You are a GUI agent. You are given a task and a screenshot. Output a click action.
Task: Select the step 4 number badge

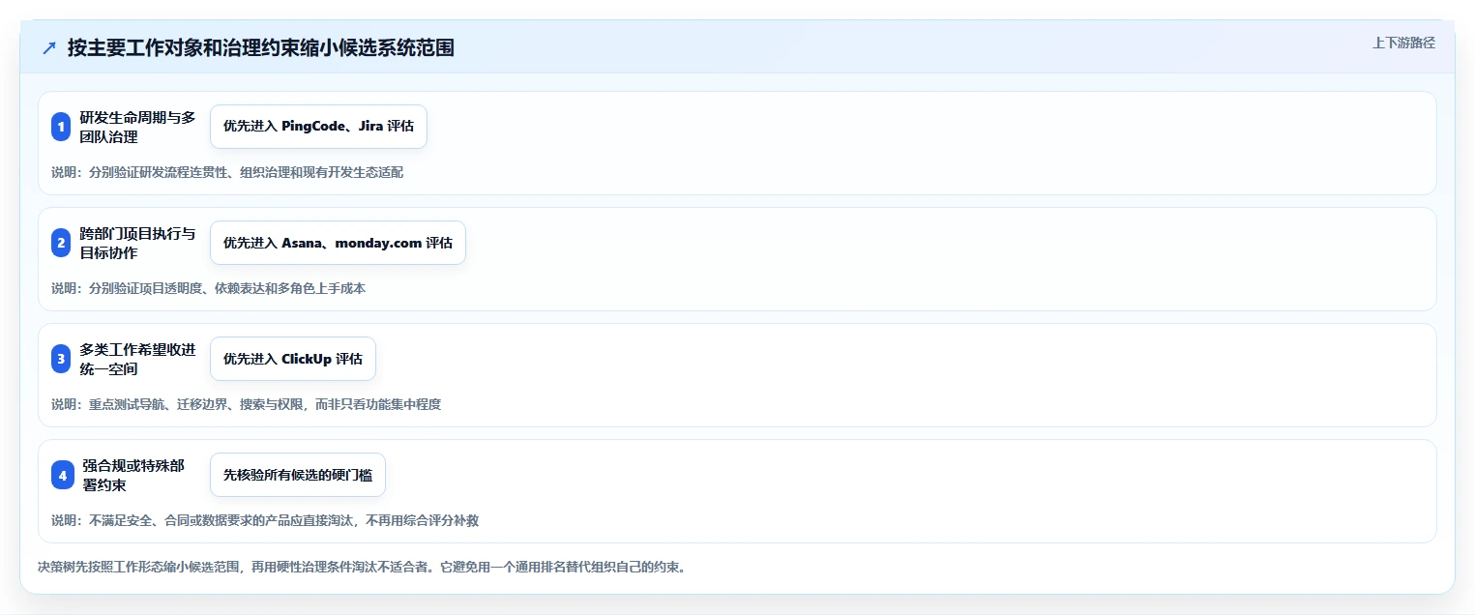click(62, 475)
